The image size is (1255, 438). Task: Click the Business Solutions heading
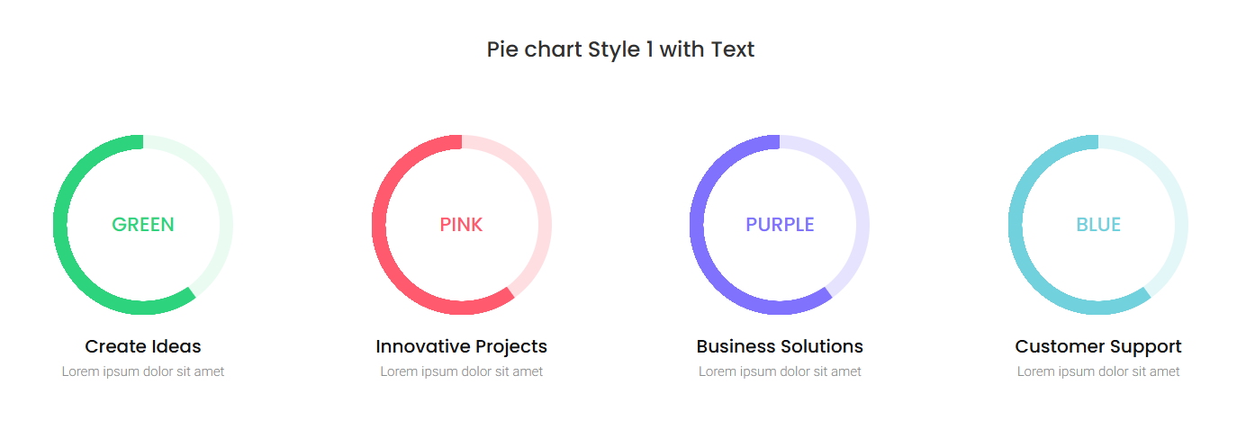click(x=780, y=346)
